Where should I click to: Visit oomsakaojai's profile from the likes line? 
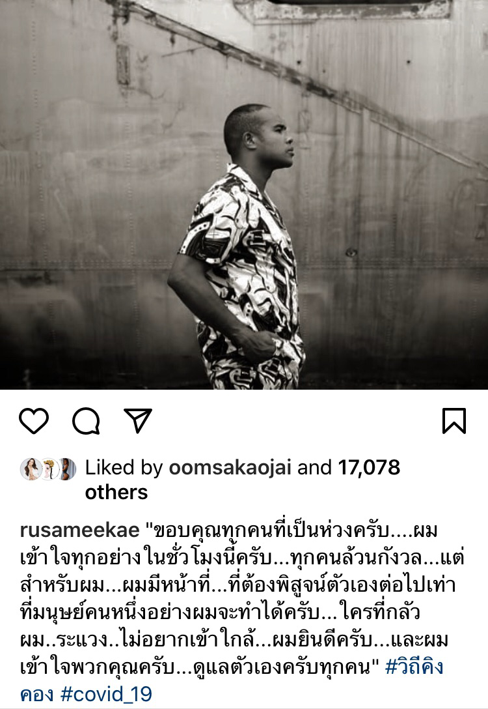(x=230, y=467)
